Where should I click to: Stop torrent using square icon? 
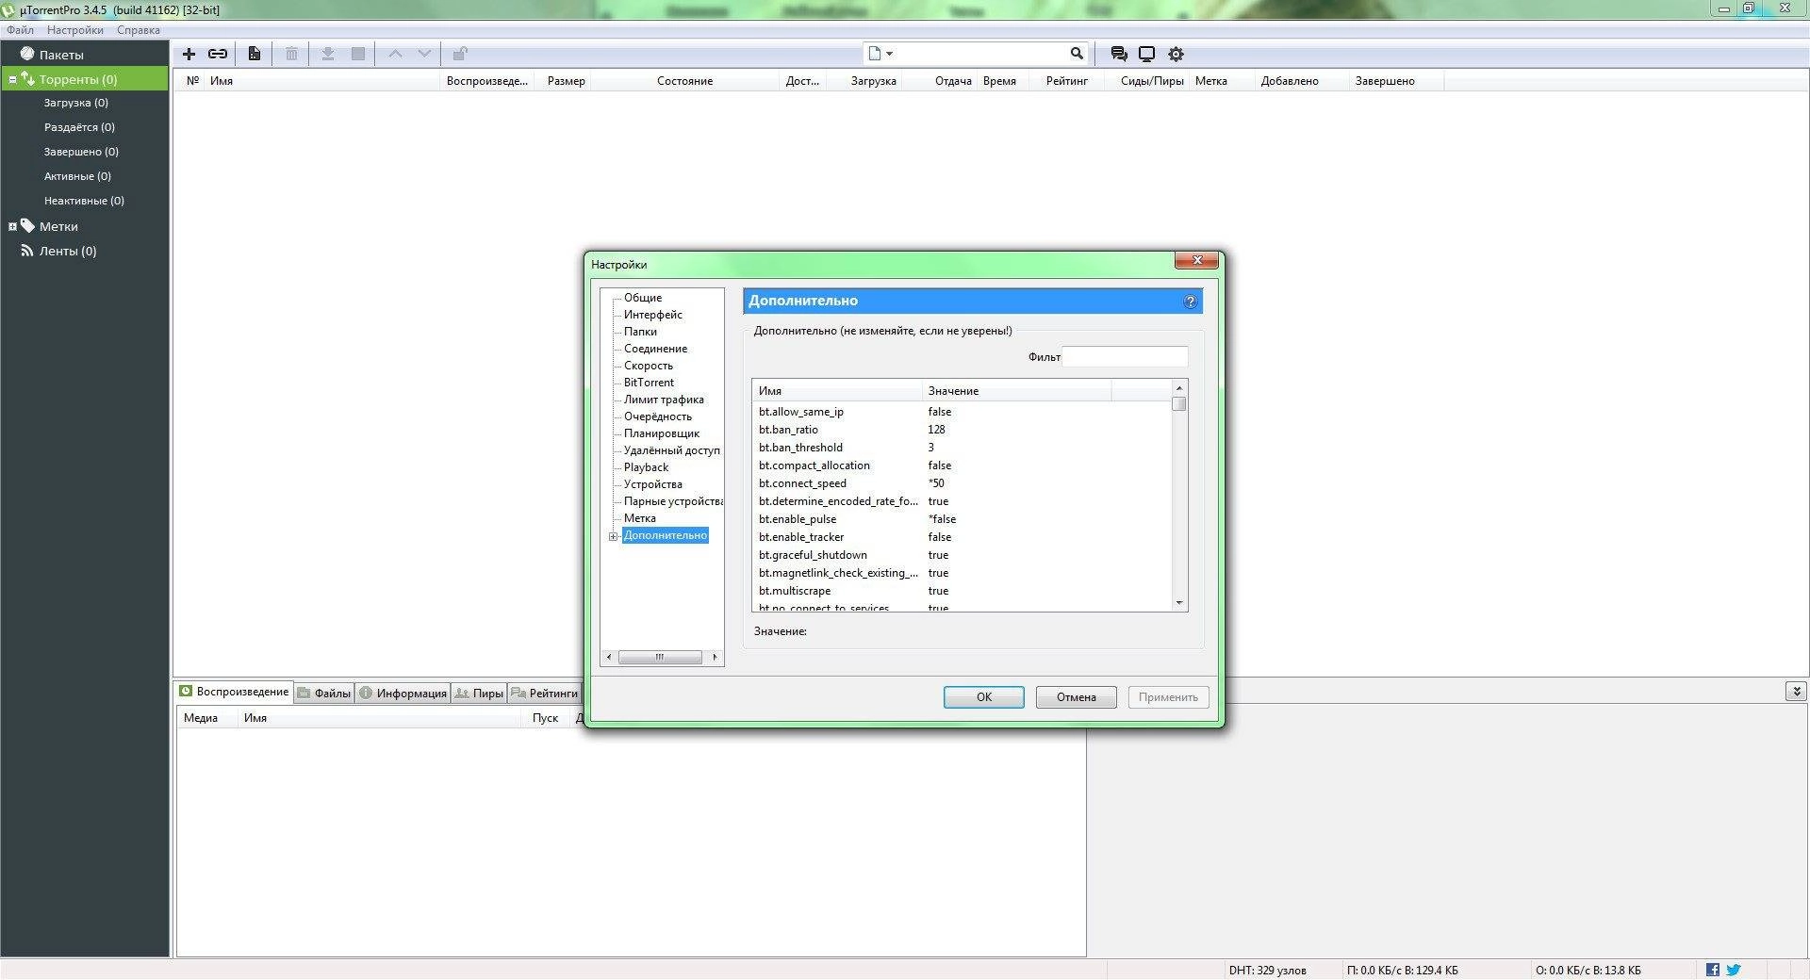[358, 54]
